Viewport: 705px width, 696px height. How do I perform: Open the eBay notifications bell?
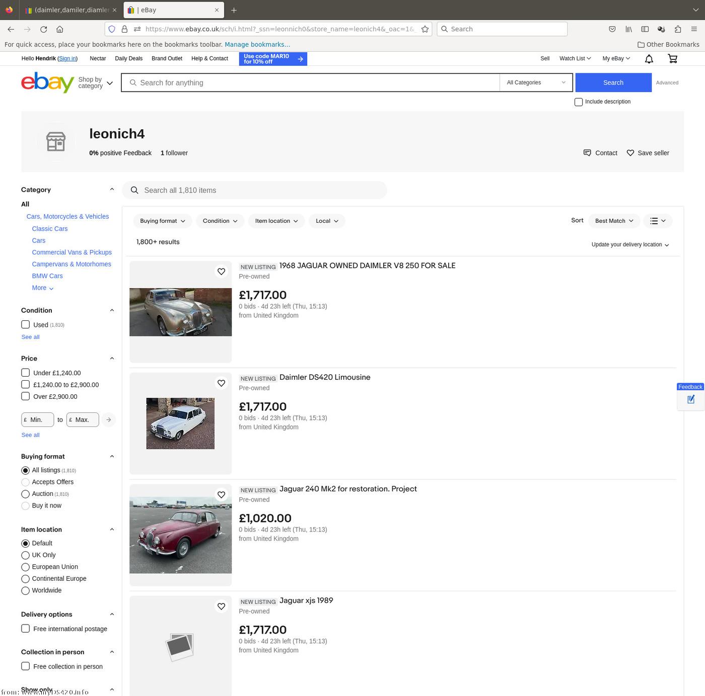click(649, 59)
